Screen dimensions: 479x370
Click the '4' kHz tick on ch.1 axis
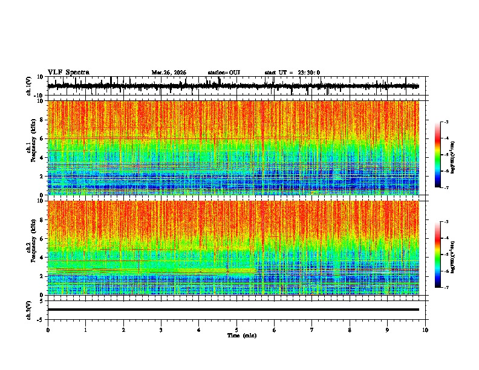(x=42, y=158)
